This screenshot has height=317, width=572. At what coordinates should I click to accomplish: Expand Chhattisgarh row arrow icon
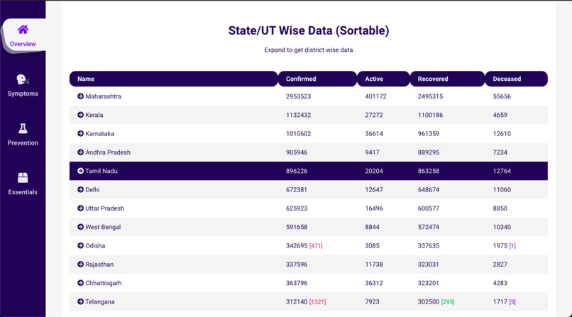point(81,283)
